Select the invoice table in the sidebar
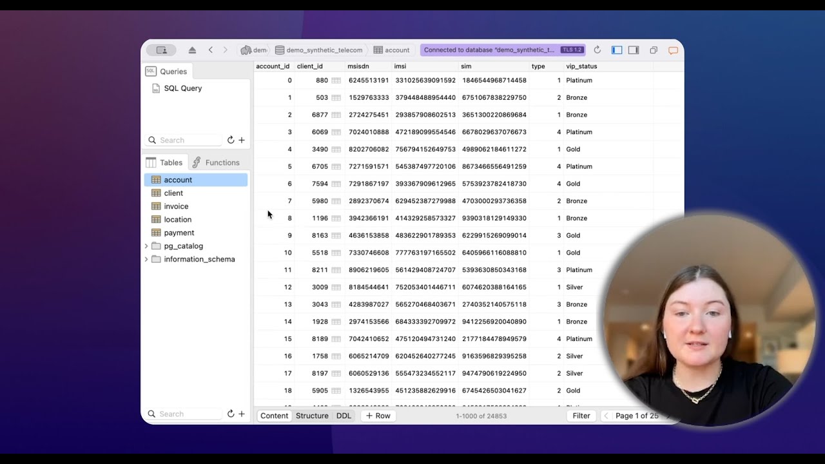Image resolution: width=825 pixels, height=464 pixels. 175,206
